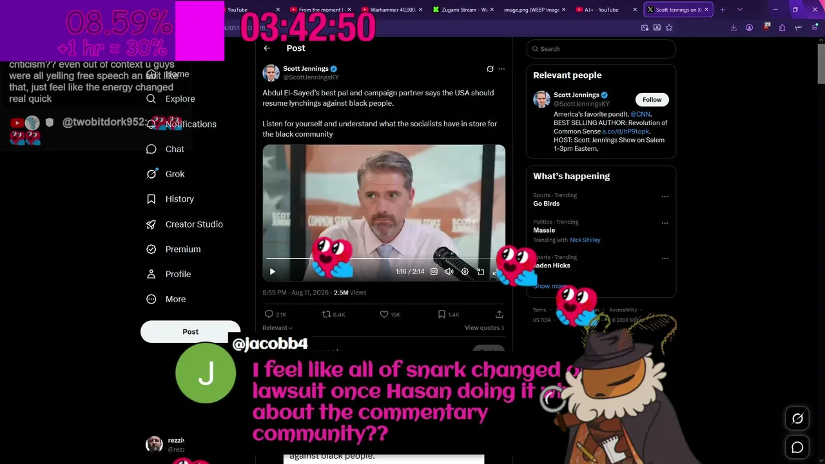Go to Profile in the sidebar
825x464 pixels.
click(169, 274)
